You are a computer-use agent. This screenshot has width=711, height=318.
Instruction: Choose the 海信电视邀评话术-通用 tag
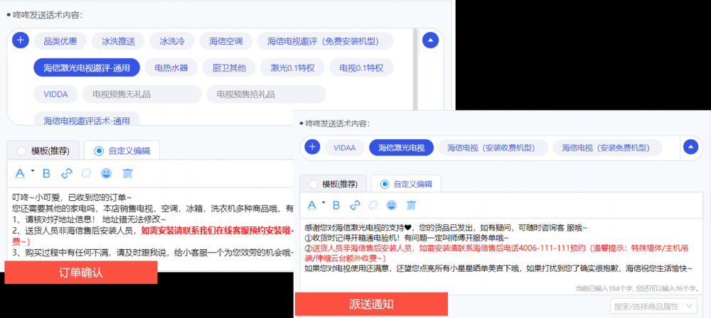tap(87, 119)
